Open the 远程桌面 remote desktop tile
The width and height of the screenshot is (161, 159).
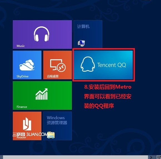tap(57, 65)
